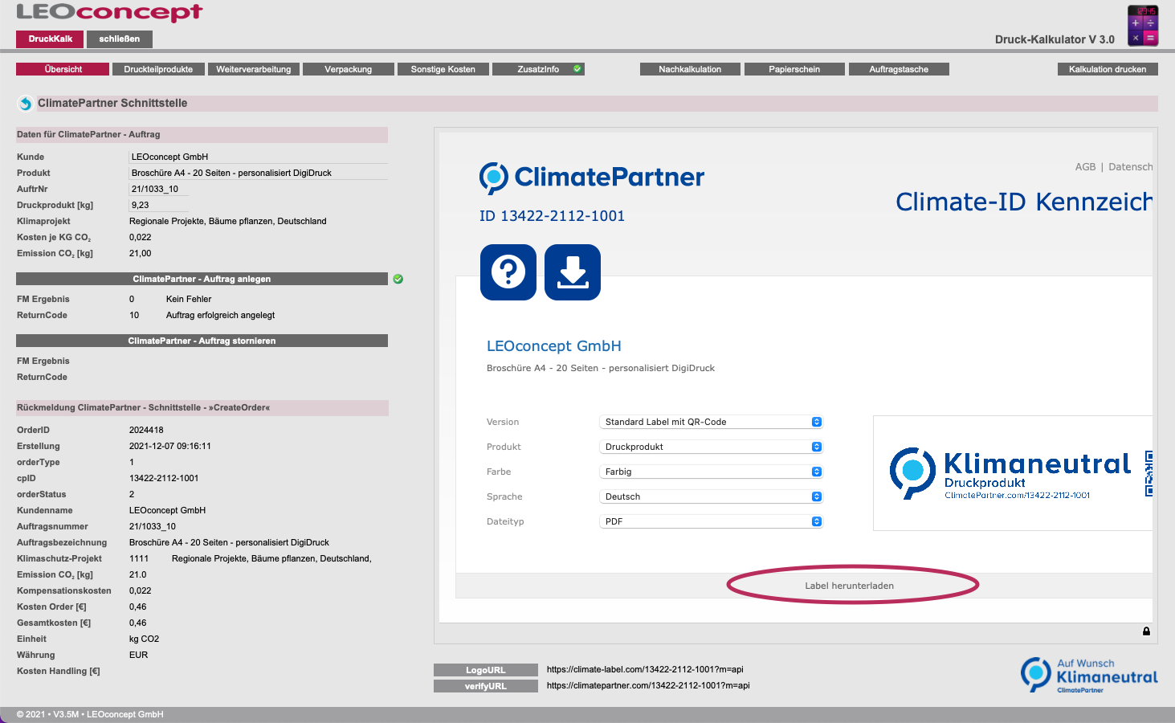
Task: Click the blue download icon button
Action: [x=573, y=272]
